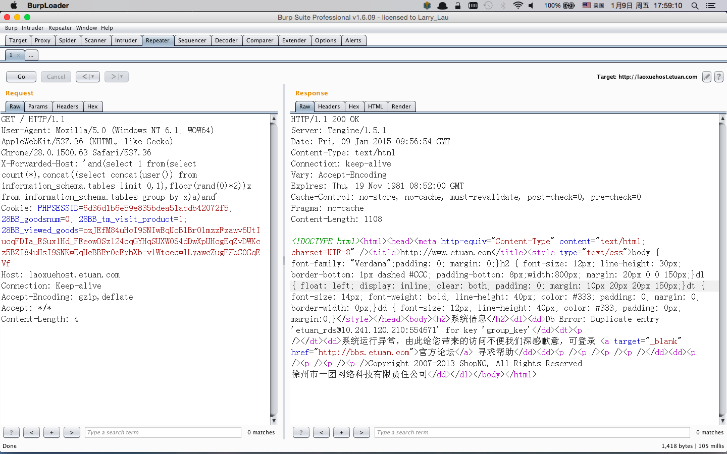Add new repeater tab with ... button

coord(31,55)
